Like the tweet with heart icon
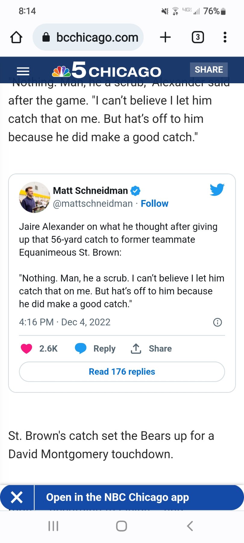The height and width of the screenshot is (543, 244). (x=27, y=348)
